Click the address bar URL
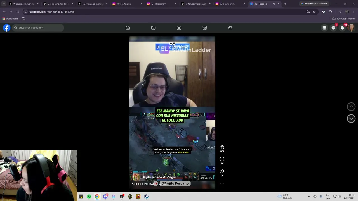This screenshot has width=358, height=201. 52,12
